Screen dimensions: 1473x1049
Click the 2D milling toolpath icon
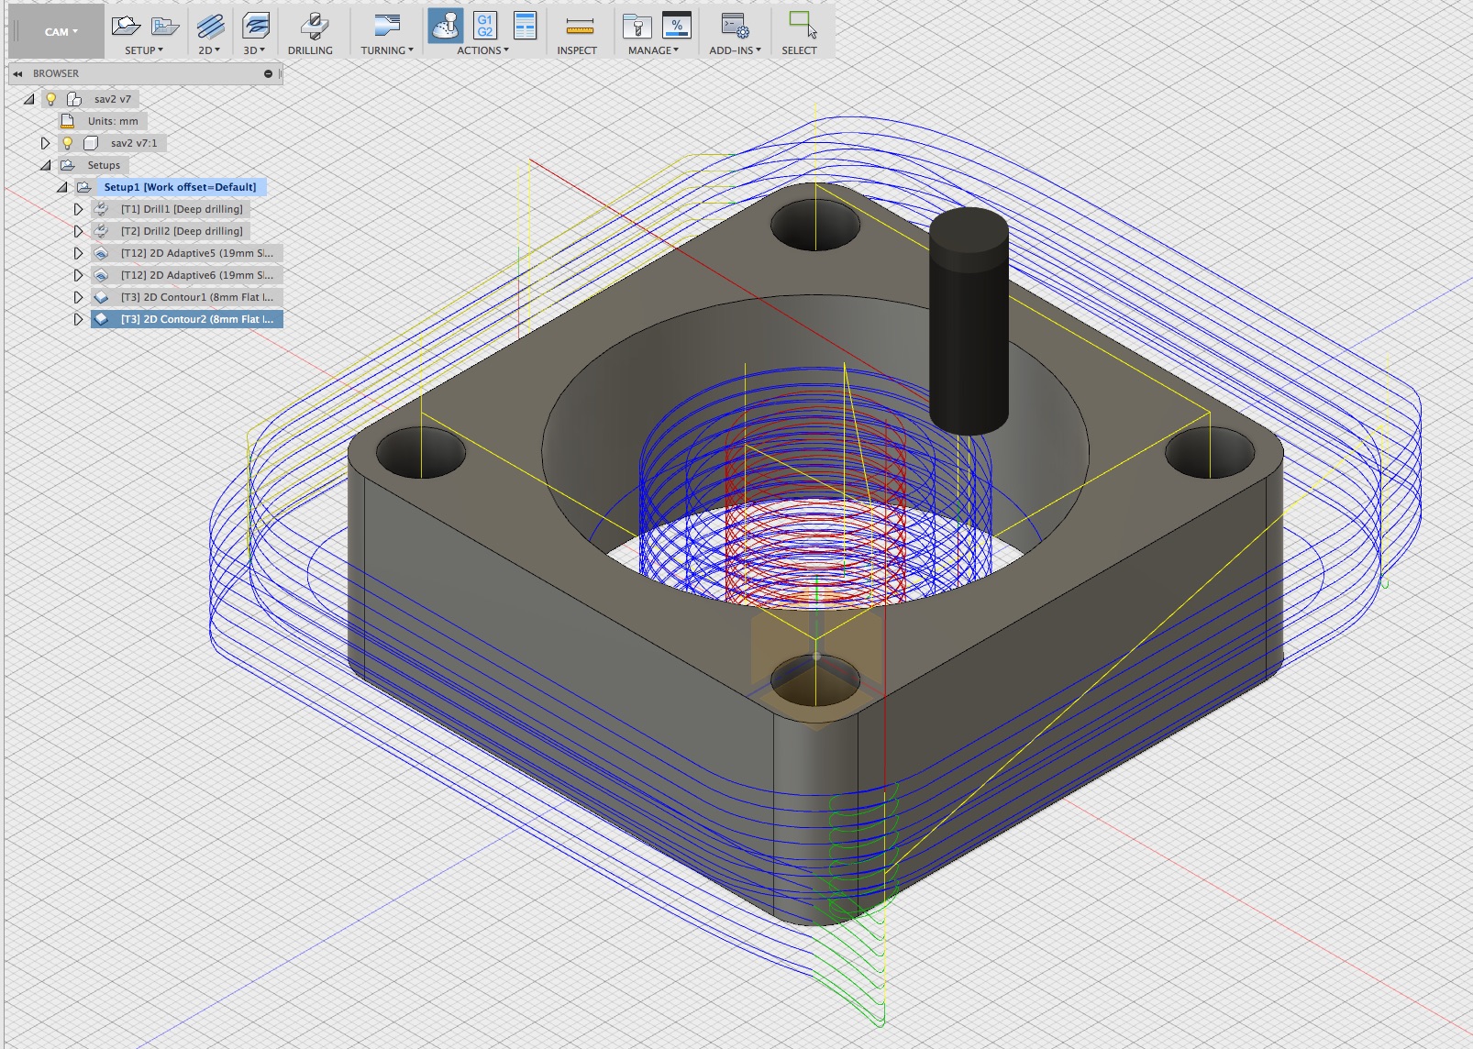pos(210,26)
